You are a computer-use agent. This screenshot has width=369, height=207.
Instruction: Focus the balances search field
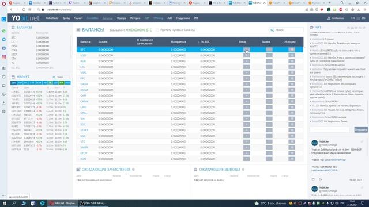point(286,30)
